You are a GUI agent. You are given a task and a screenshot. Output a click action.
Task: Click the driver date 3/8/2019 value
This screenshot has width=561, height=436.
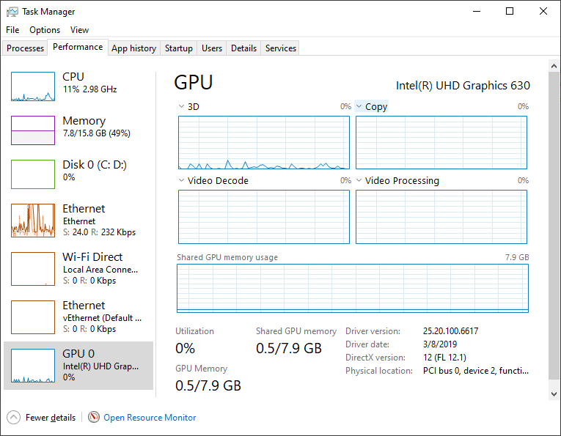[440, 344]
